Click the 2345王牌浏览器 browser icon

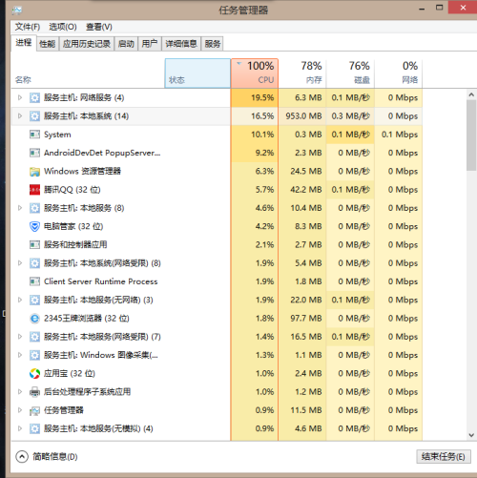tap(34, 319)
